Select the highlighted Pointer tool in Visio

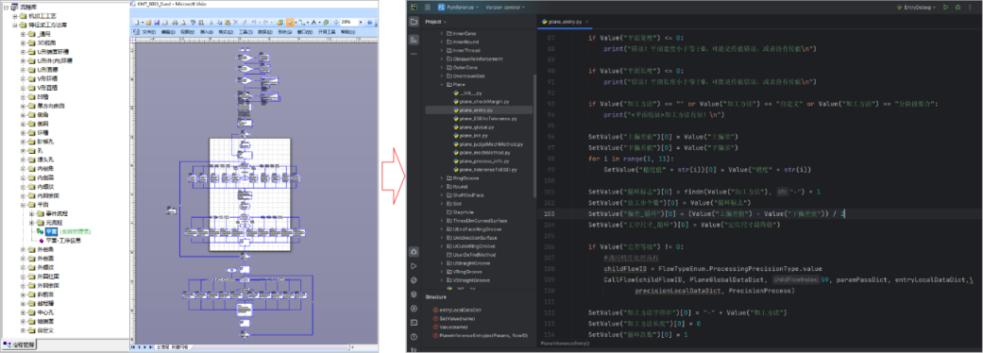click(x=290, y=22)
